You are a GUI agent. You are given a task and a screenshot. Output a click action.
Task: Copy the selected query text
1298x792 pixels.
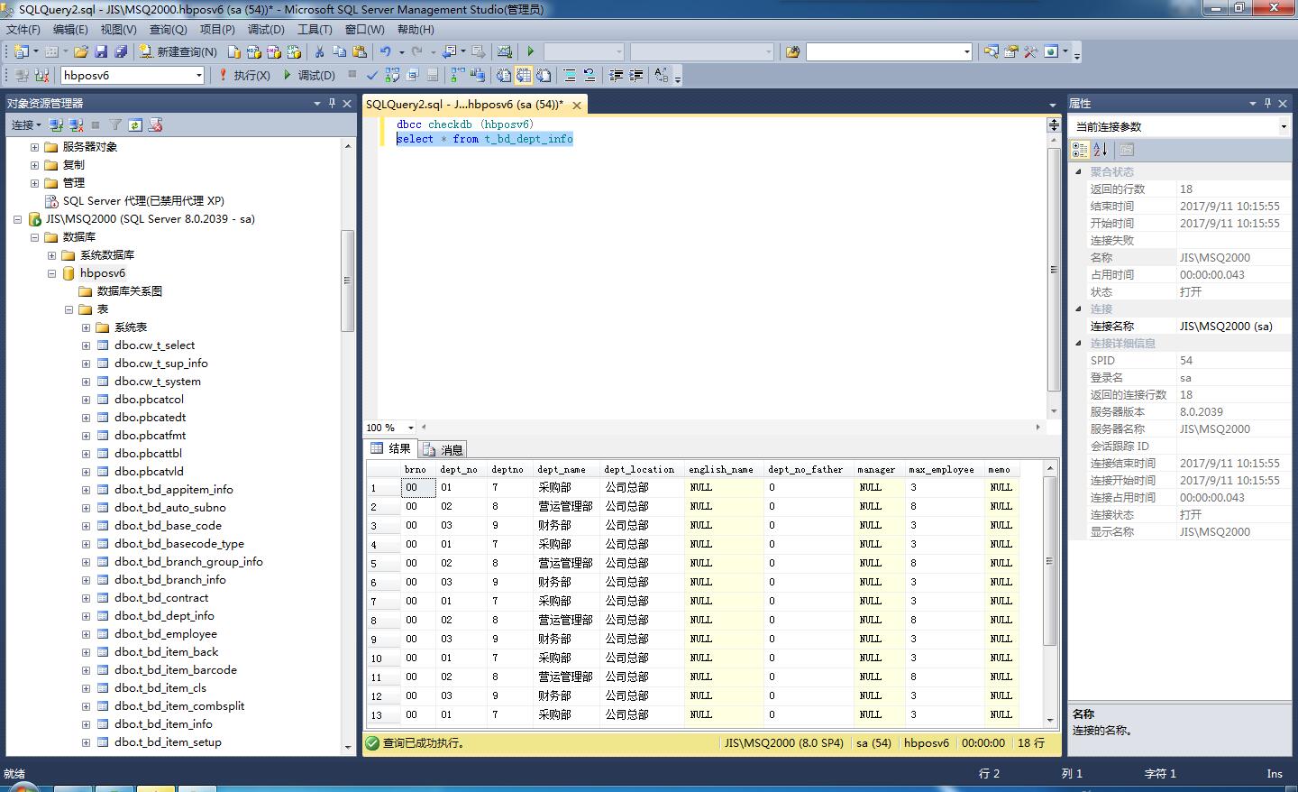click(x=339, y=51)
